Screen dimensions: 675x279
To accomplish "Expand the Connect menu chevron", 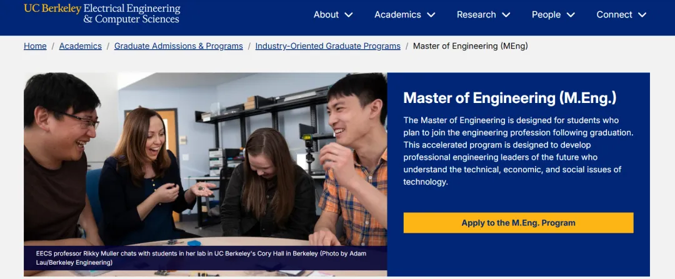I will click(642, 15).
